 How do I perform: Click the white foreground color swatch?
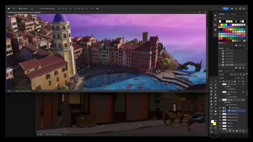pos(213,122)
